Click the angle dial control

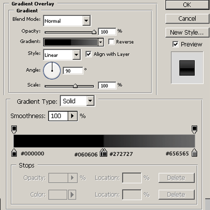[x=52, y=70]
